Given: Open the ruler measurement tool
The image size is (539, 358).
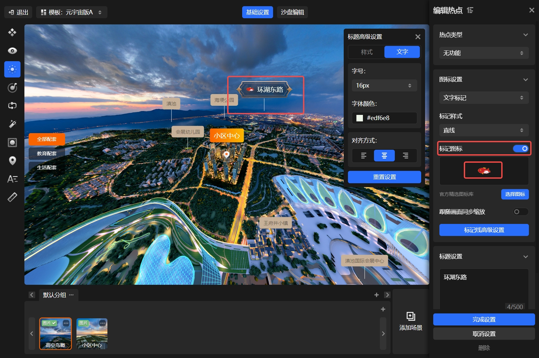Looking at the screenshot, I should pyautogui.click(x=12, y=197).
